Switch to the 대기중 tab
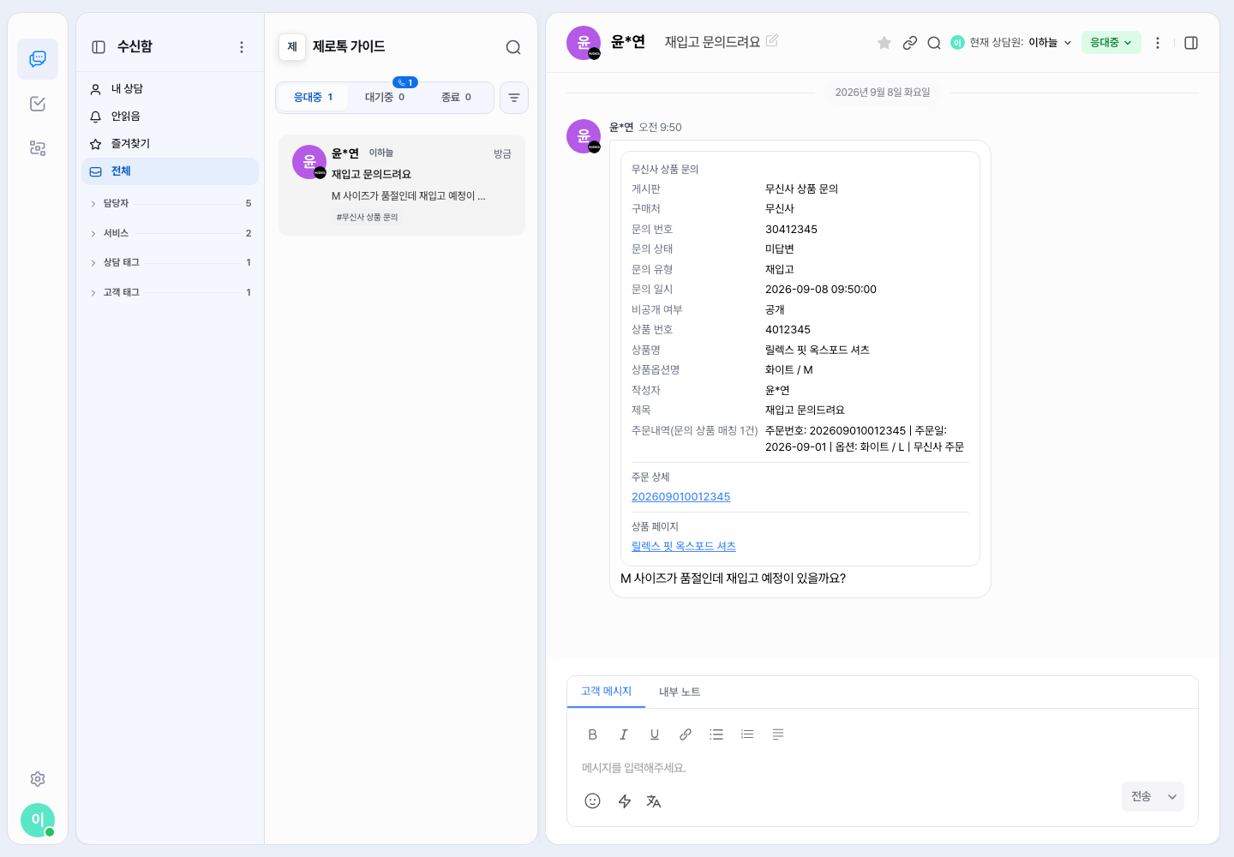Screen dimensions: 1234x857 [385, 98]
